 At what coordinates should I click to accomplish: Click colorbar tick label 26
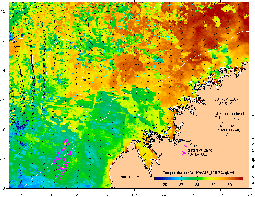pos(165,185)
